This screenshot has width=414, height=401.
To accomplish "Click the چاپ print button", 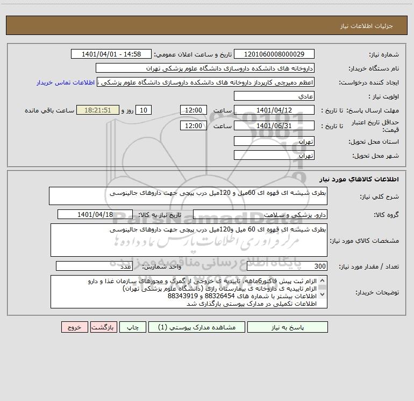I will click(133, 327).
